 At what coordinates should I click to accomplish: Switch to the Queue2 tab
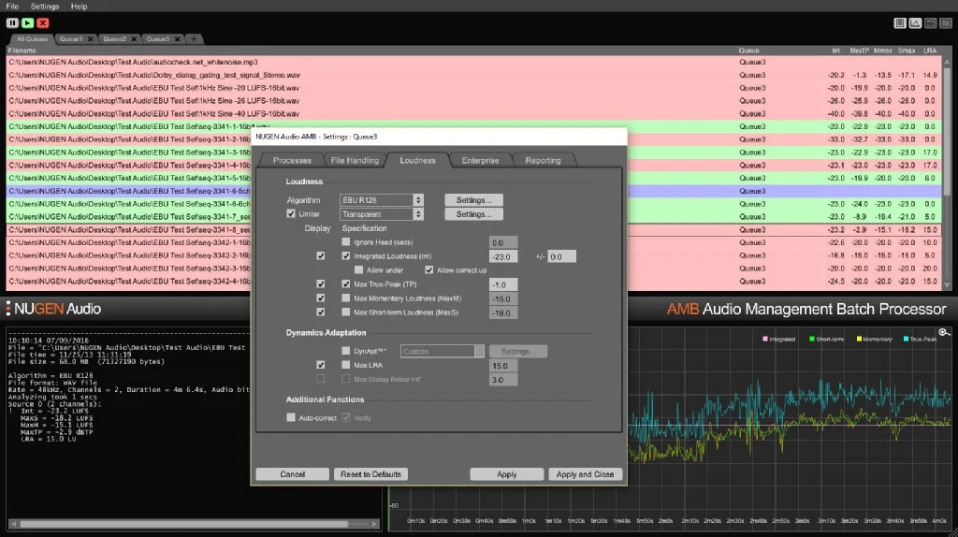click(114, 39)
